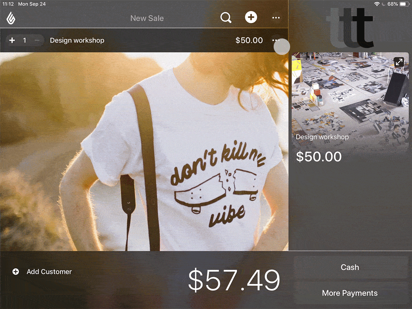The height and width of the screenshot is (309, 412).
Task: Expand the Design workshop product image
Action: click(399, 62)
